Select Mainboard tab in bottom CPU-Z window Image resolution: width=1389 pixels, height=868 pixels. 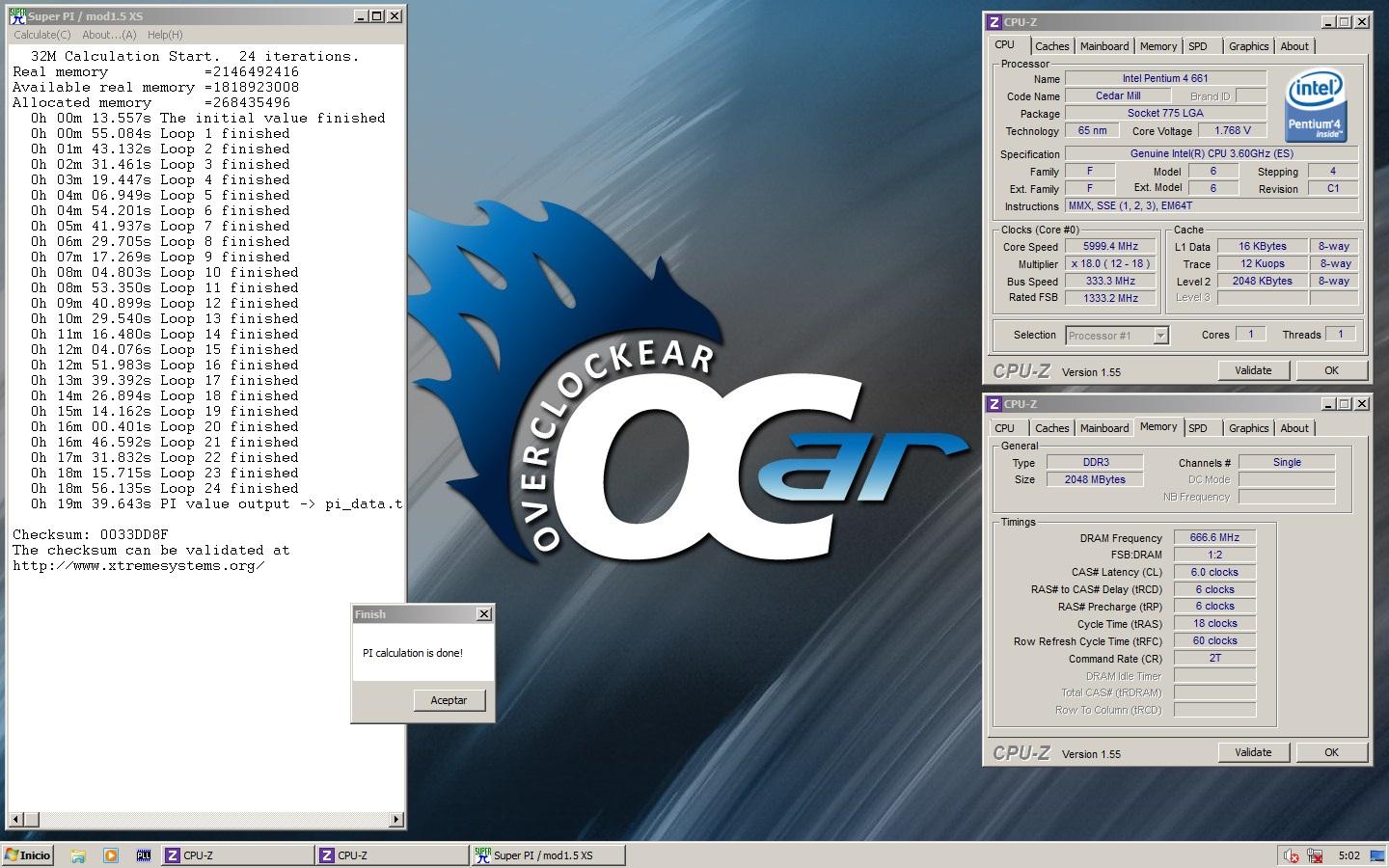point(1104,428)
